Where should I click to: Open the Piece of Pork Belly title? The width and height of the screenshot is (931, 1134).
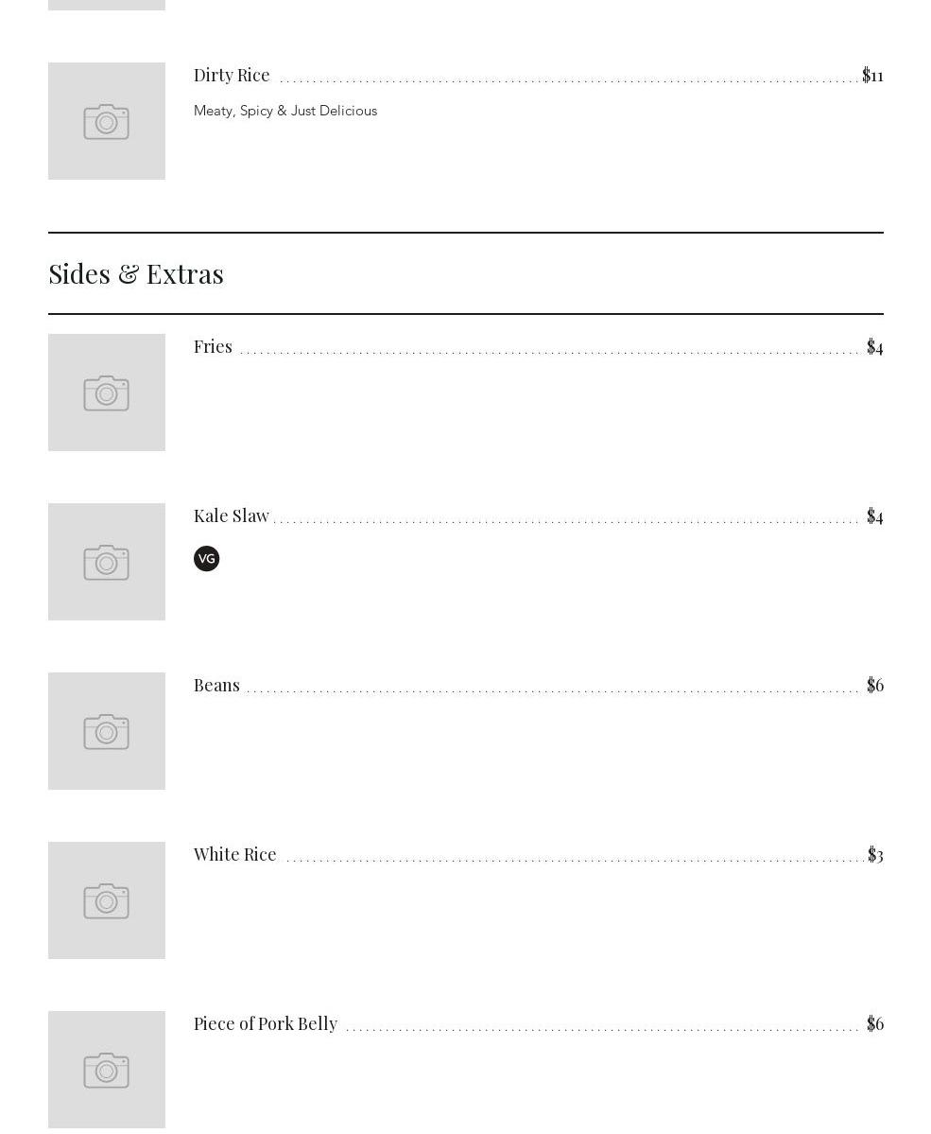point(266,1023)
